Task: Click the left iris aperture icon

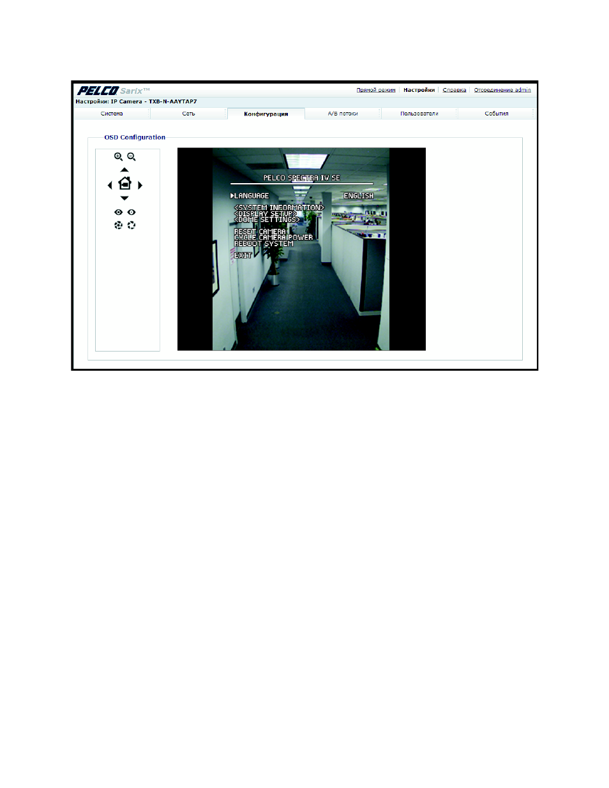Action: [118, 225]
